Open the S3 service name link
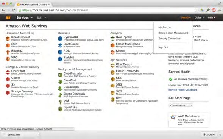The height and width of the screenshot is (139, 223). (x=13, y=84)
